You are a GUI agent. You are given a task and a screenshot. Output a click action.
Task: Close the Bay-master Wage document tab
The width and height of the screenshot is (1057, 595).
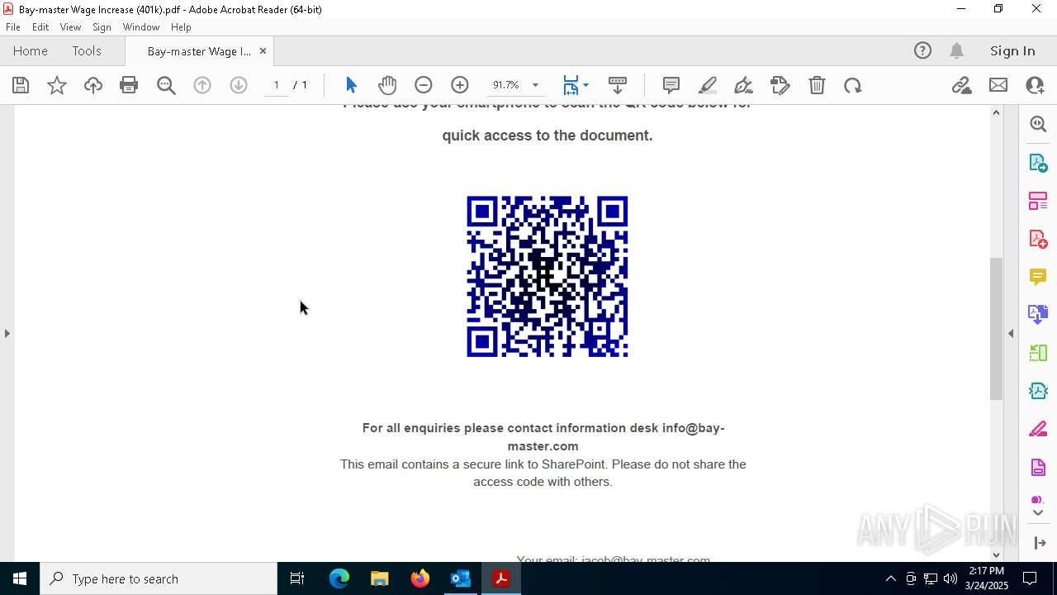tap(263, 50)
